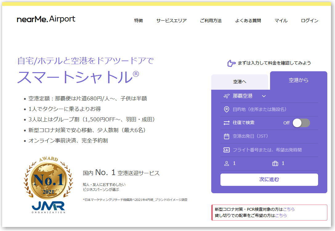Screen dimensions: 335x231
Task: Click the ログイン login link
Action: 309,21
